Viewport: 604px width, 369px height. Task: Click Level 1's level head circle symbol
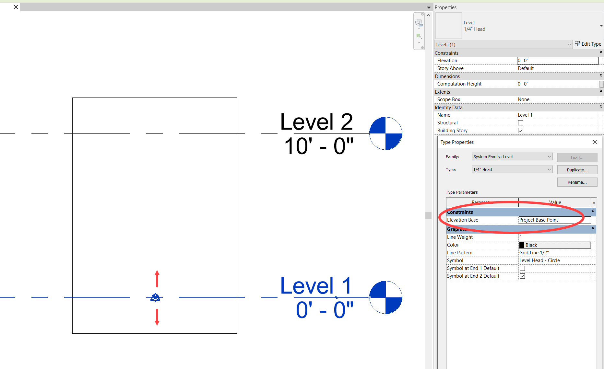(x=385, y=297)
